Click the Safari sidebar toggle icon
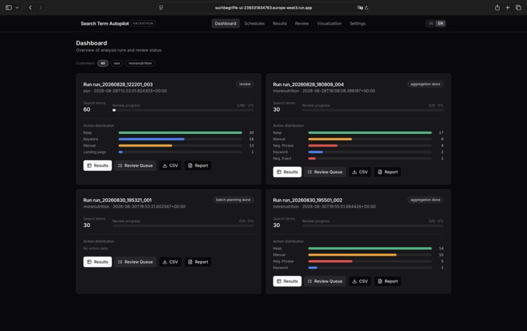Image resolution: width=527 pixels, height=331 pixels. [x=8, y=7]
